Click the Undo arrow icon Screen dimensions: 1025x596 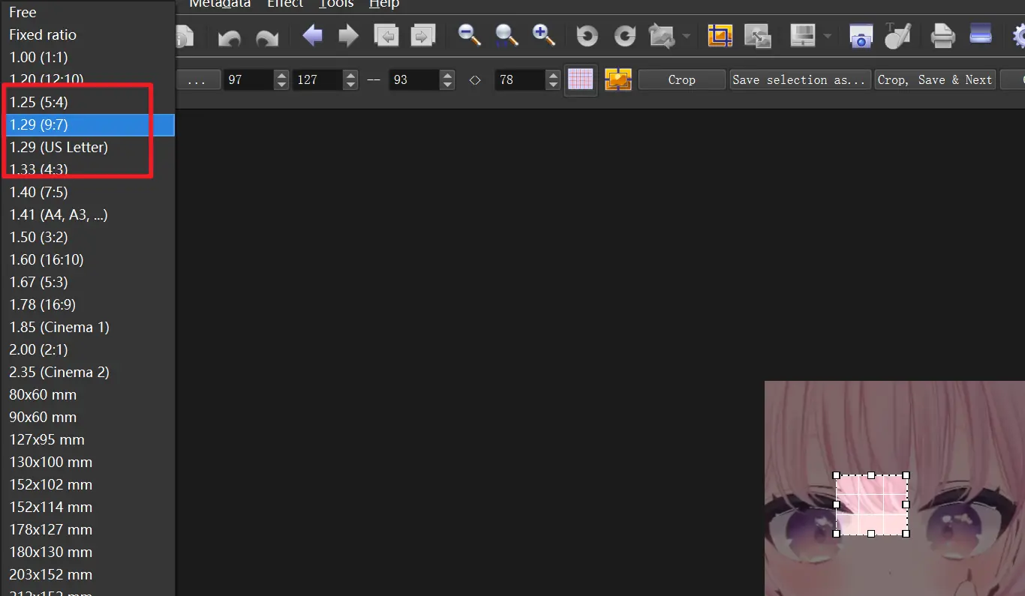click(230, 36)
